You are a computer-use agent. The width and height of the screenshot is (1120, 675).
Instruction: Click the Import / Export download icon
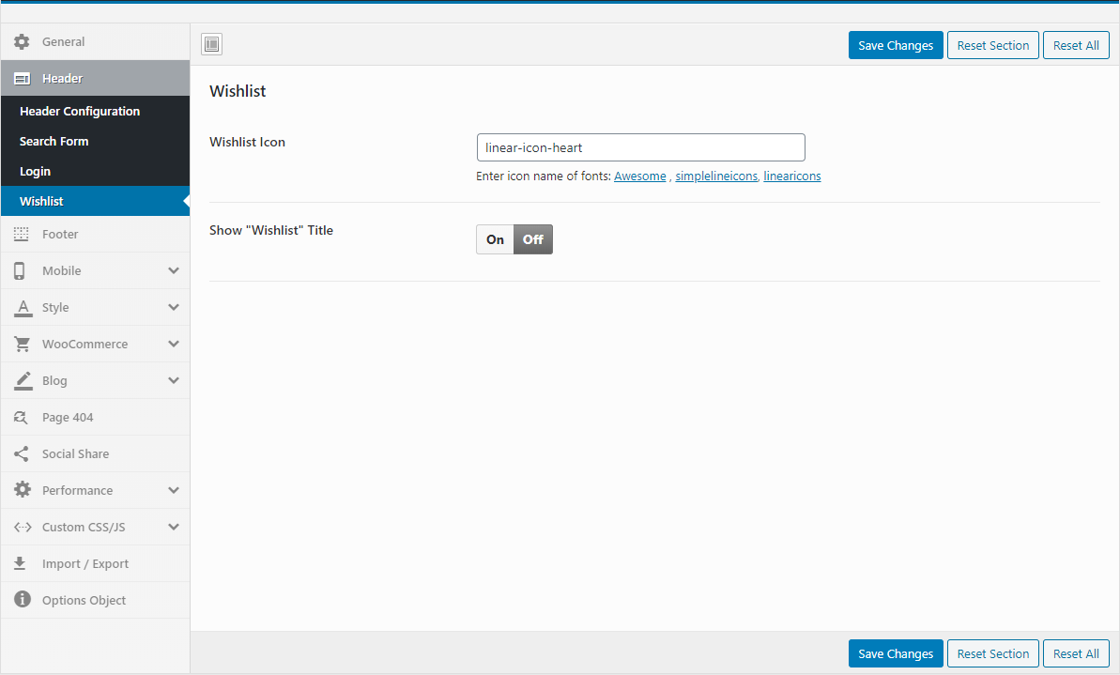coord(20,563)
